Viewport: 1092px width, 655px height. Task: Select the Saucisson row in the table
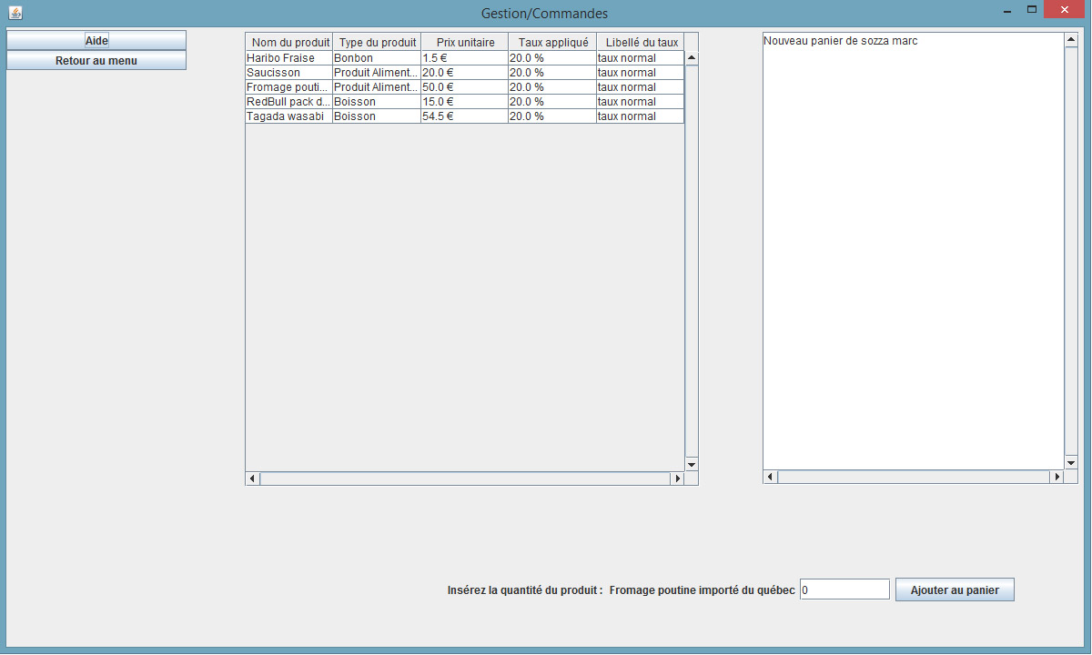coord(288,73)
